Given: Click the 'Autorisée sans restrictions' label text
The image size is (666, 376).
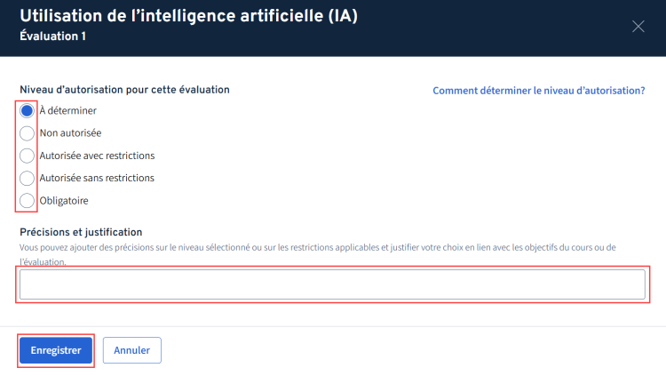Looking at the screenshot, I should coord(97,178).
